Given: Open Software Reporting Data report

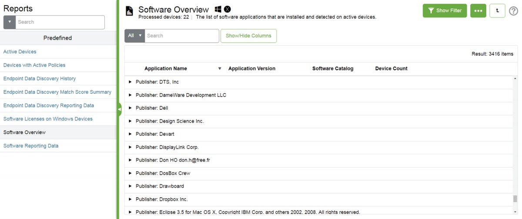Looking at the screenshot, I should pyautogui.click(x=31, y=146).
